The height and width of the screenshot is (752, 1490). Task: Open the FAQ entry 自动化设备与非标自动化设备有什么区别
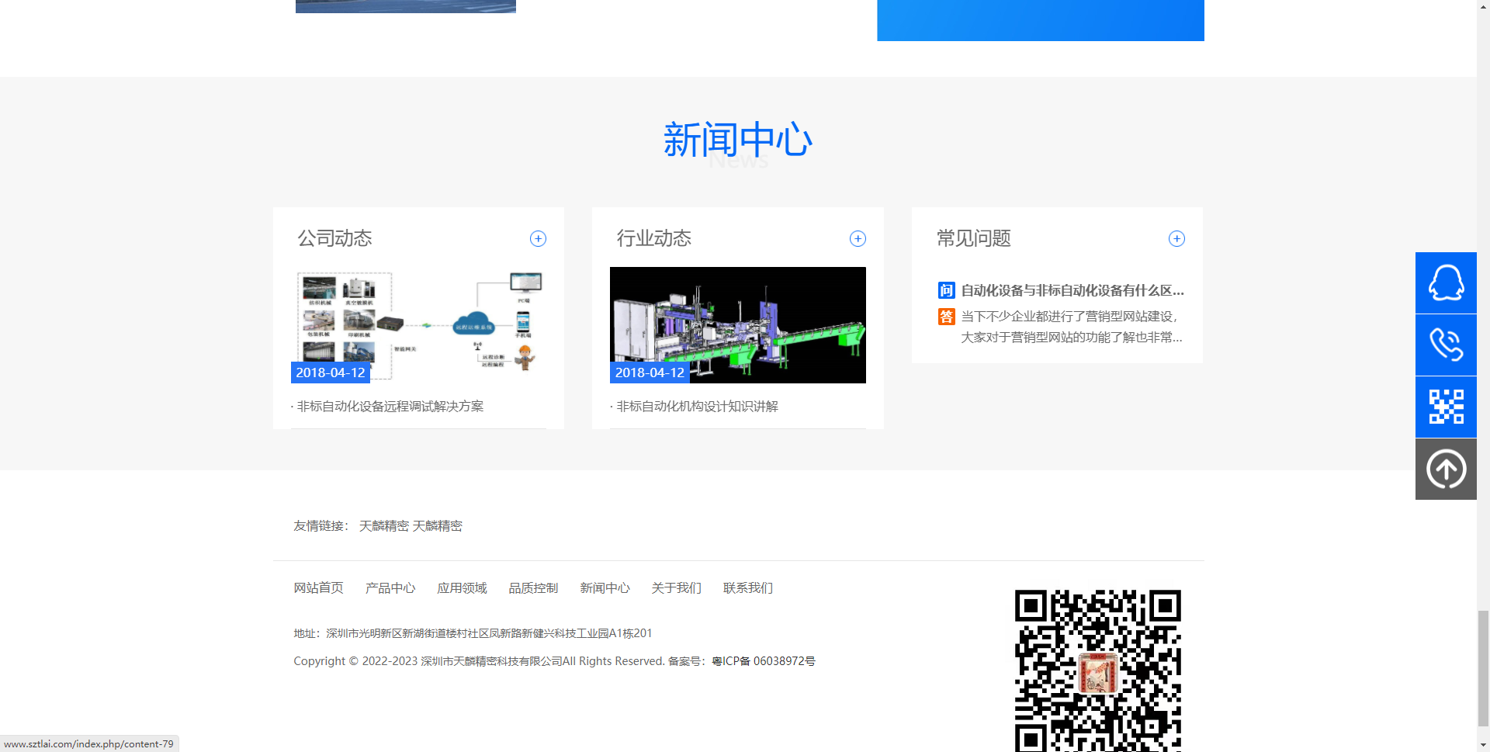1072,290
